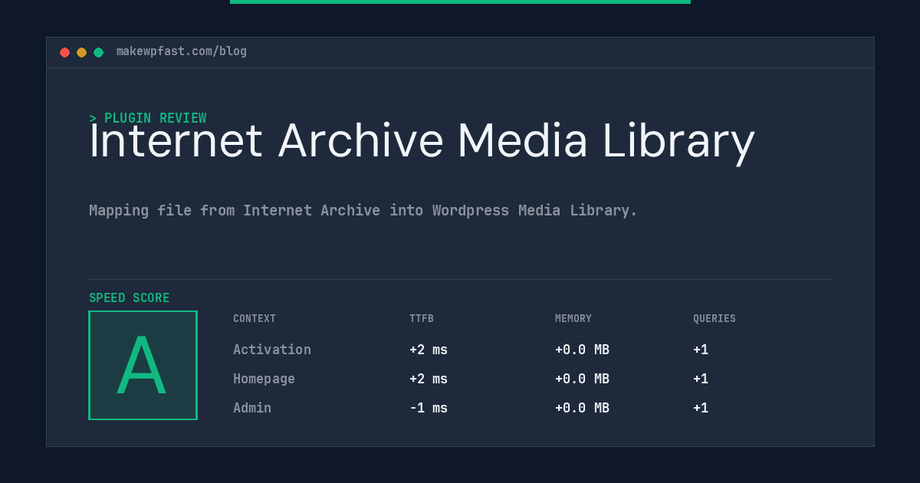Click the TTFB column header
Viewport: 920px width, 483px height.
click(x=422, y=319)
